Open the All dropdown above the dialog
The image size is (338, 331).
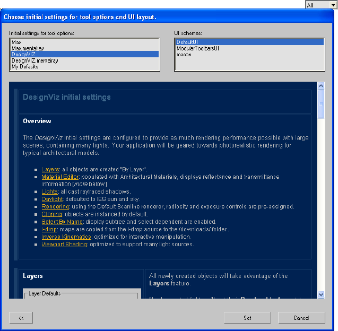(x=321, y=5)
